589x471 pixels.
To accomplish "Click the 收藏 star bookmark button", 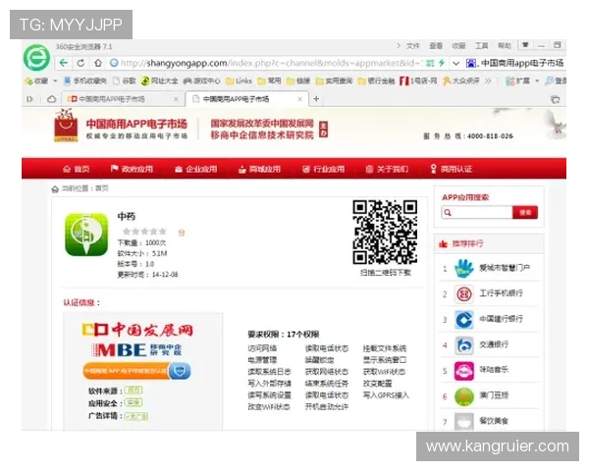I will (x=36, y=80).
